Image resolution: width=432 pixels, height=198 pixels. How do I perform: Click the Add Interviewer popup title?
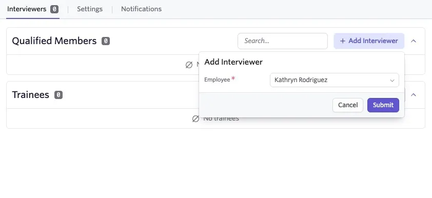pos(233,62)
